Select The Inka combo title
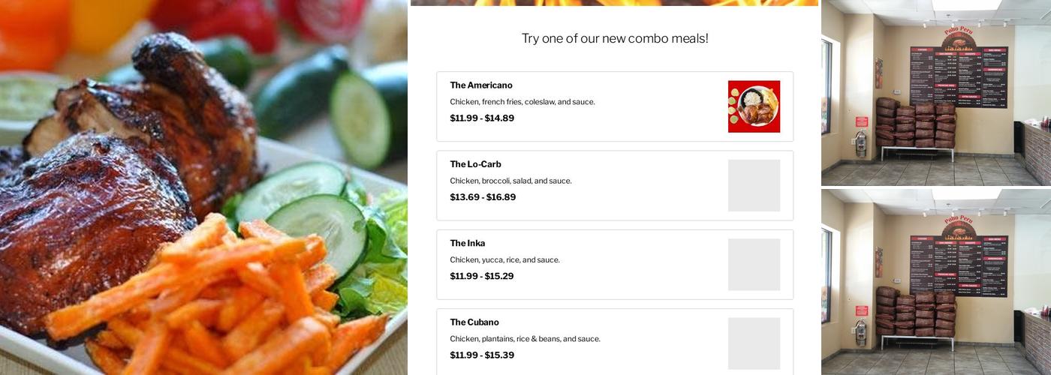Image resolution: width=1051 pixels, height=375 pixels. click(x=467, y=243)
